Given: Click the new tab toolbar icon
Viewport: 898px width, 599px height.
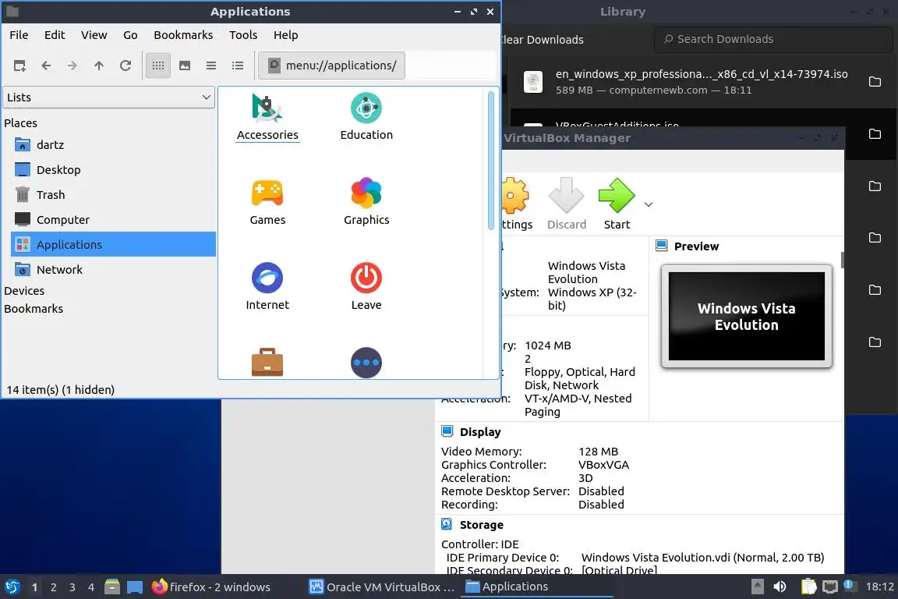Looking at the screenshot, I should point(19,66).
